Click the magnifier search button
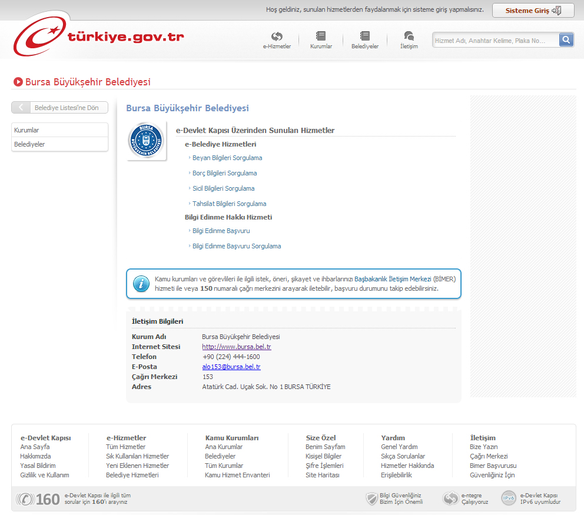 click(x=566, y=40)
